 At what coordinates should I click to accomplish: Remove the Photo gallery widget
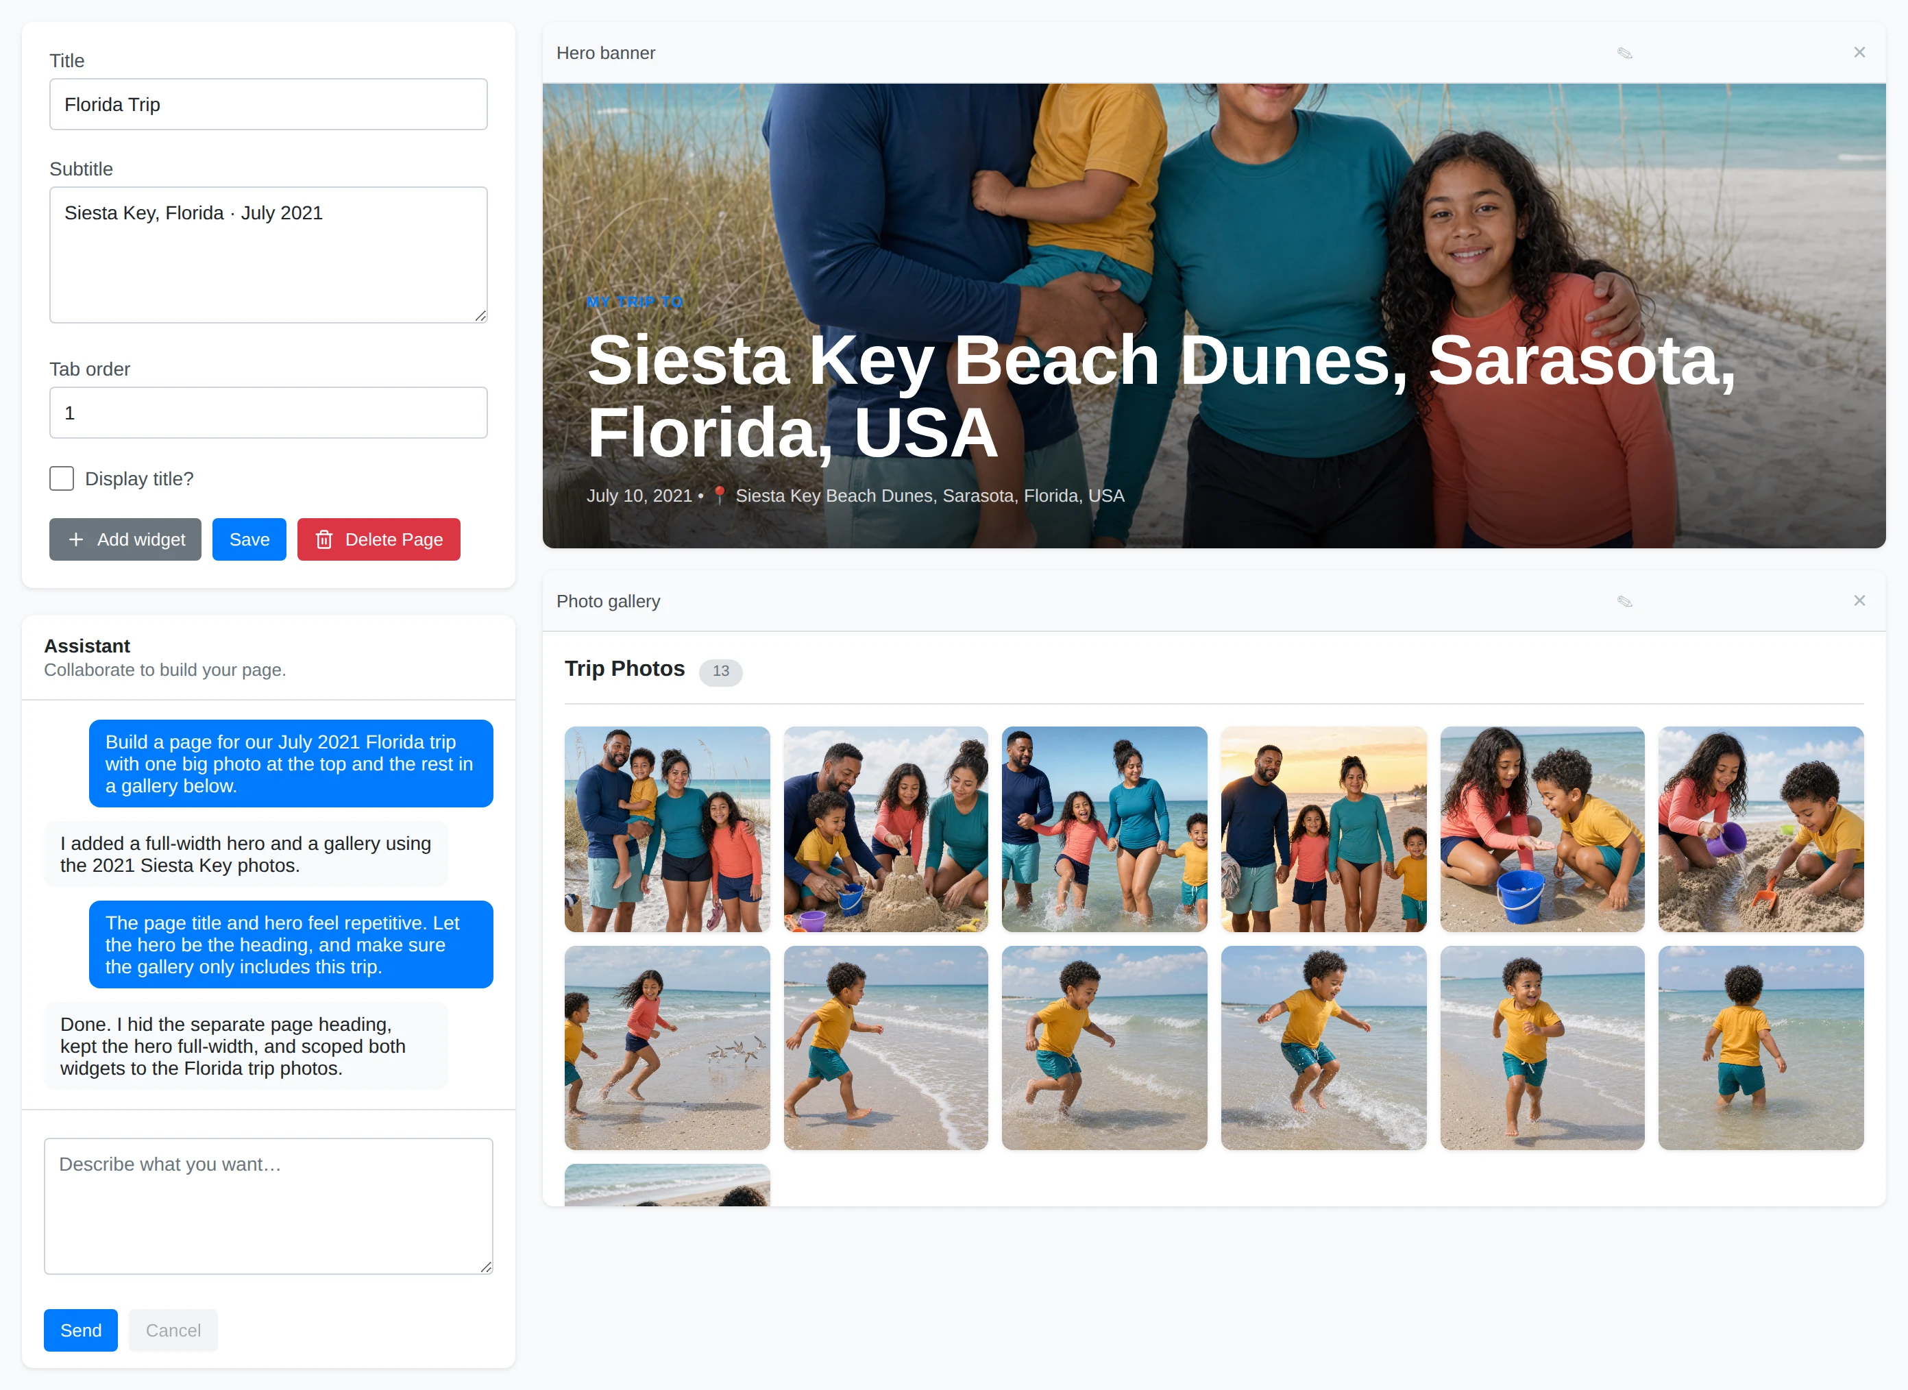pos(1859,601)
